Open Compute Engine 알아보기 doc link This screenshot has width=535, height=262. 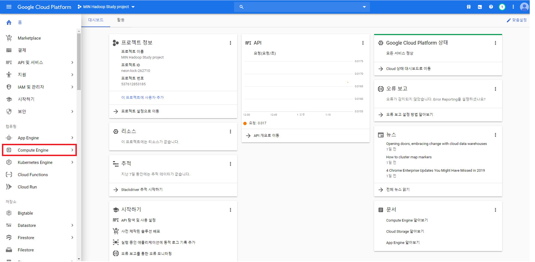[x=407, y=220]
